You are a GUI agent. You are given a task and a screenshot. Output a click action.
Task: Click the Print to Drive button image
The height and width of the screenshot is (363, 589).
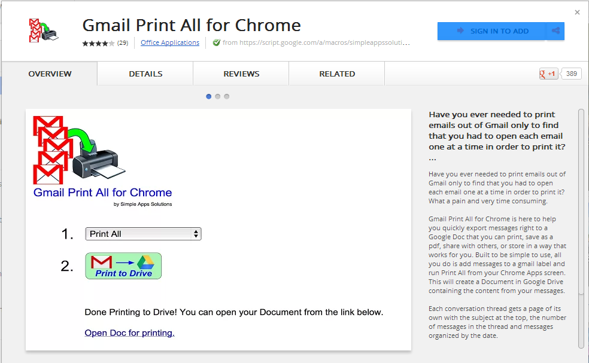123,266
